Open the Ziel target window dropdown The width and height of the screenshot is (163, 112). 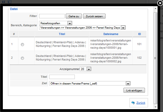coord(90,83)
